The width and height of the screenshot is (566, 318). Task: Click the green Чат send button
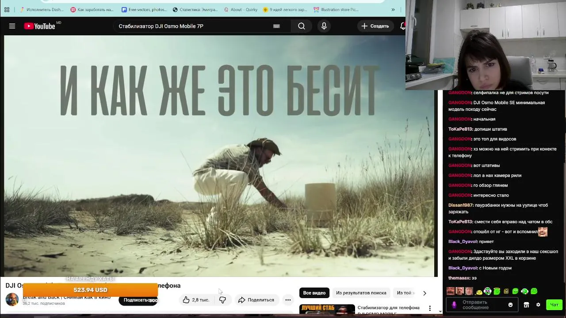pyautogui.click(x=554, y=305)
